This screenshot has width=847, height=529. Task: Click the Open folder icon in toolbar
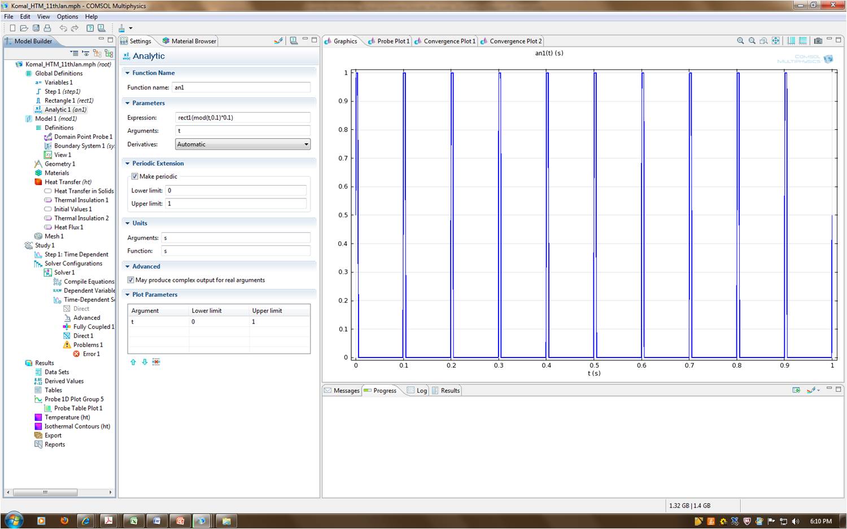pyautogui.click(x=24, y=28)
